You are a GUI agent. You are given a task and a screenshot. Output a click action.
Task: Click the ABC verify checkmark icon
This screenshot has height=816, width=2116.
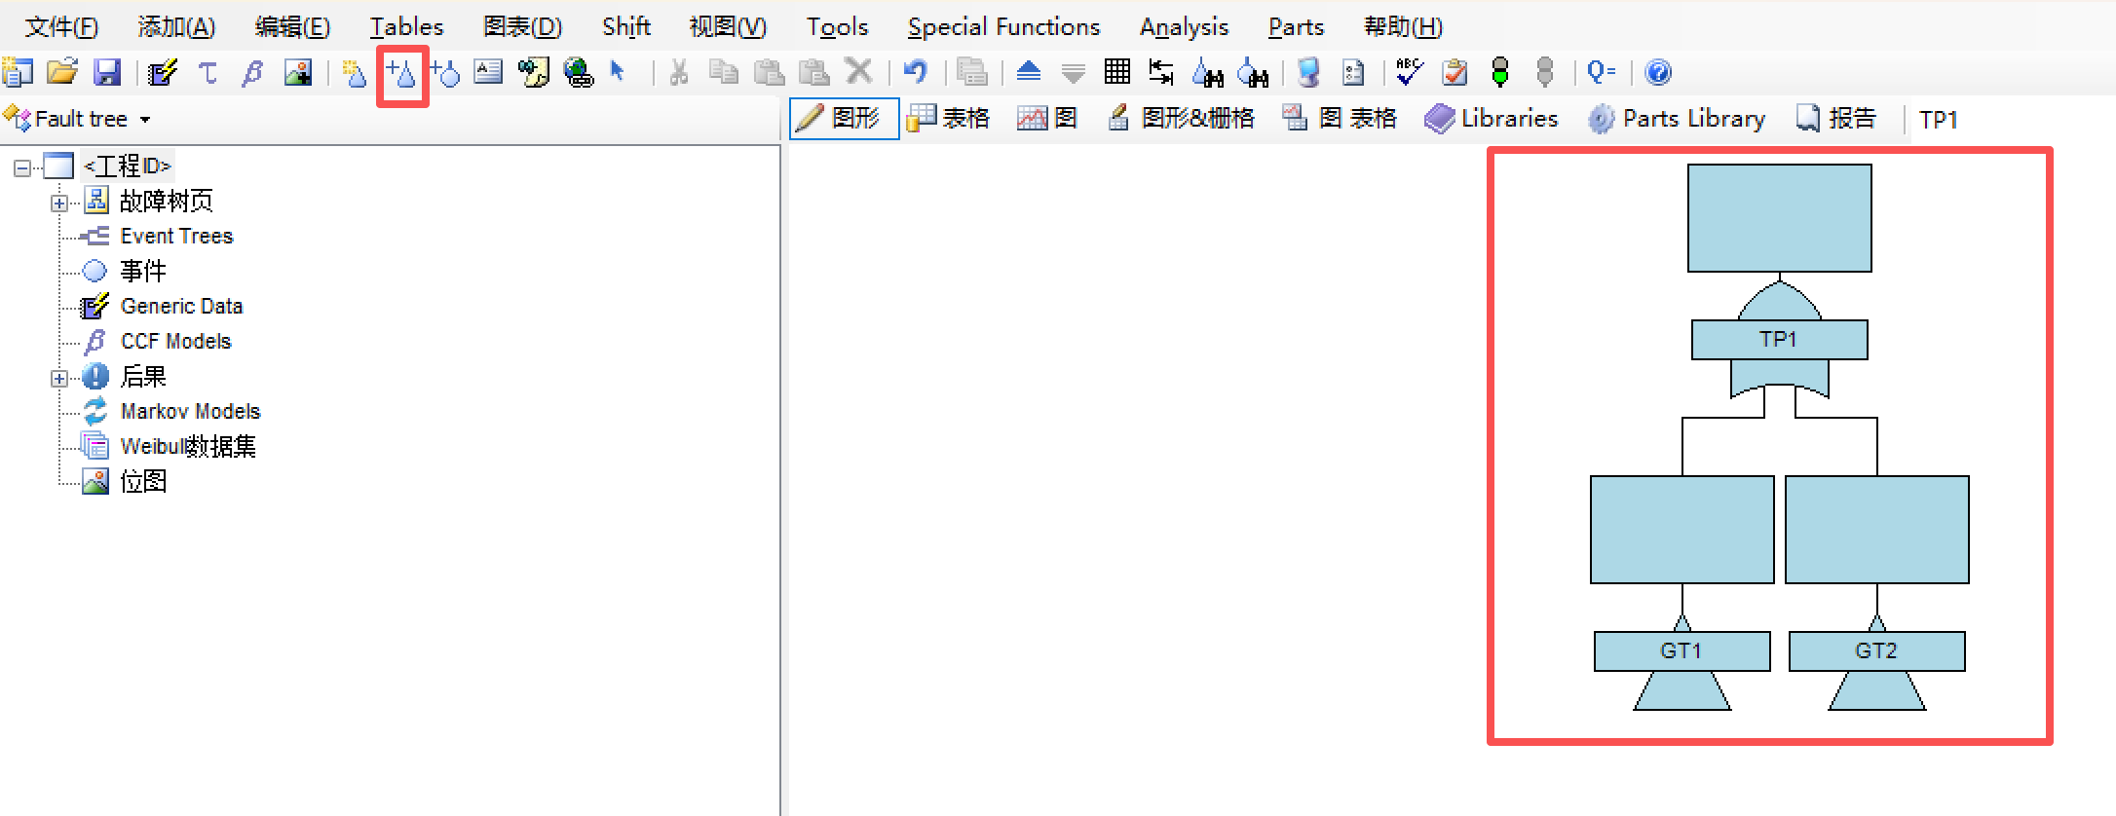click(1409, 72)
